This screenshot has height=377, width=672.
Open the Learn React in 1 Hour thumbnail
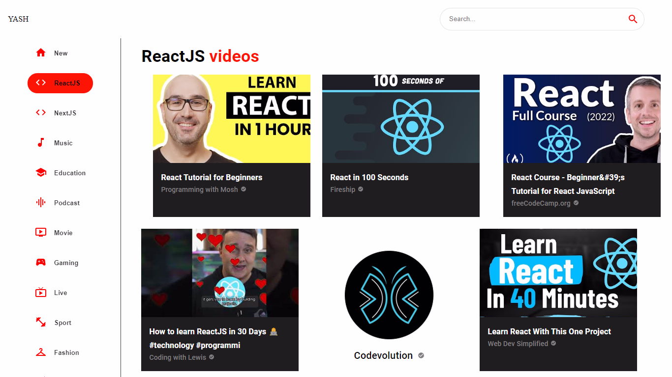click(232, 119)
